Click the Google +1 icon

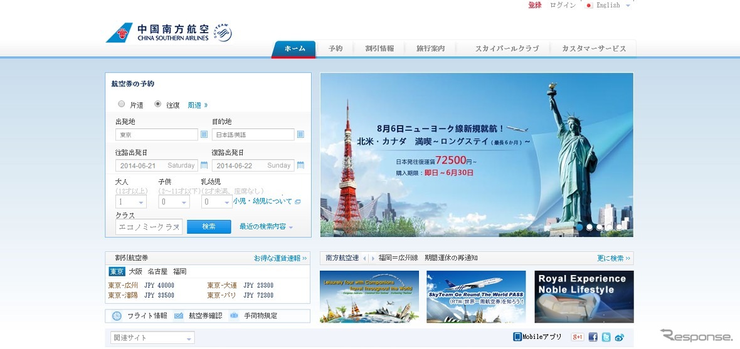(x=578, y=337)
